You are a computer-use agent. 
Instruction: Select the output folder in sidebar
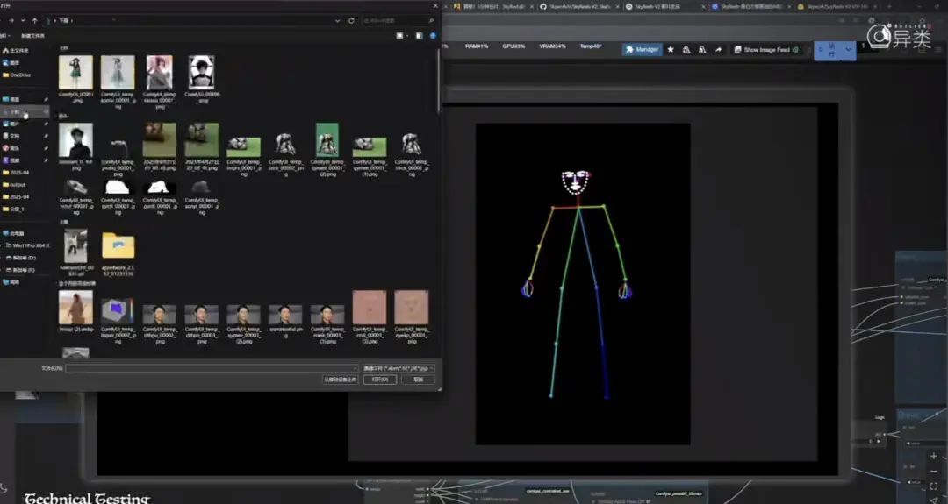[x=18, y=184]
